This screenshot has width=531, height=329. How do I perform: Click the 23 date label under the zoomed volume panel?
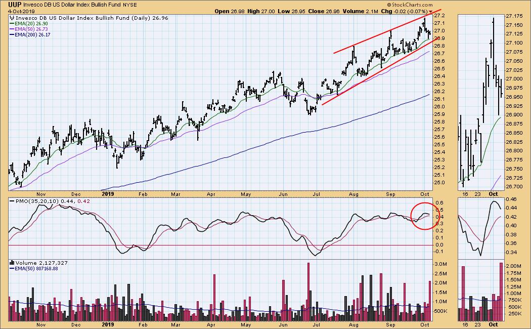(x=478, y=324)
